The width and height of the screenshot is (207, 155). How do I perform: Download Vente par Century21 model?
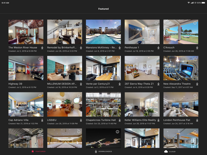point(120,84)
